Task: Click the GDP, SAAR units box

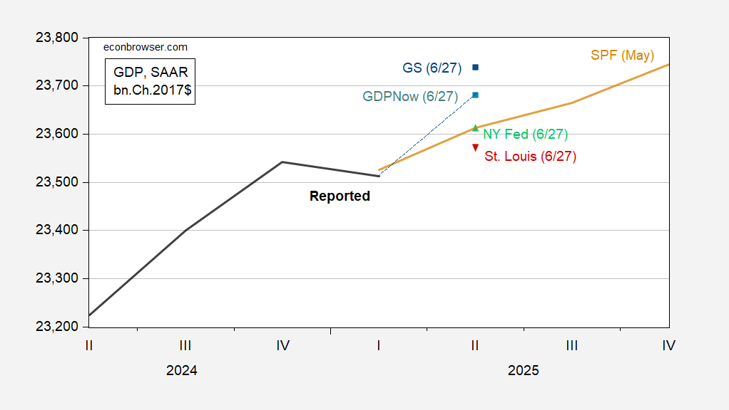Action: [150, 80]
